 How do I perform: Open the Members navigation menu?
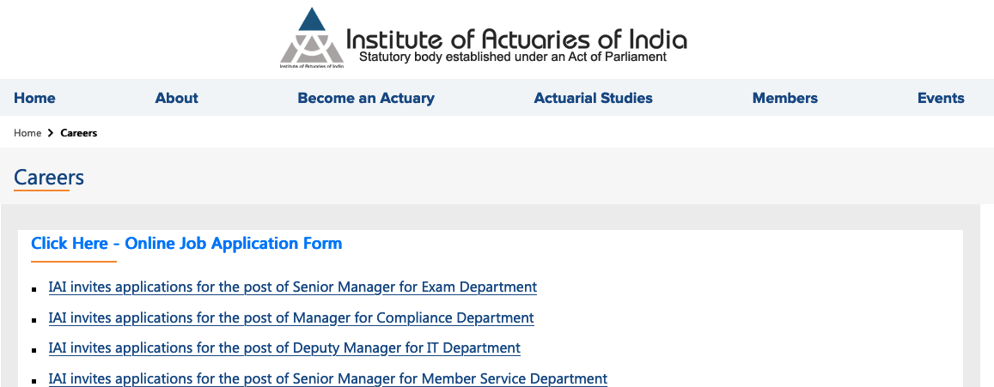click(x=784, y=98)
